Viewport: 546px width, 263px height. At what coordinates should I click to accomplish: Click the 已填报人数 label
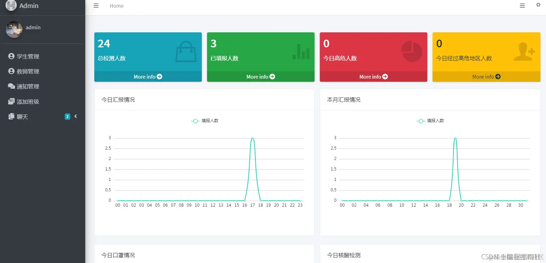click(x=224, y=58)
